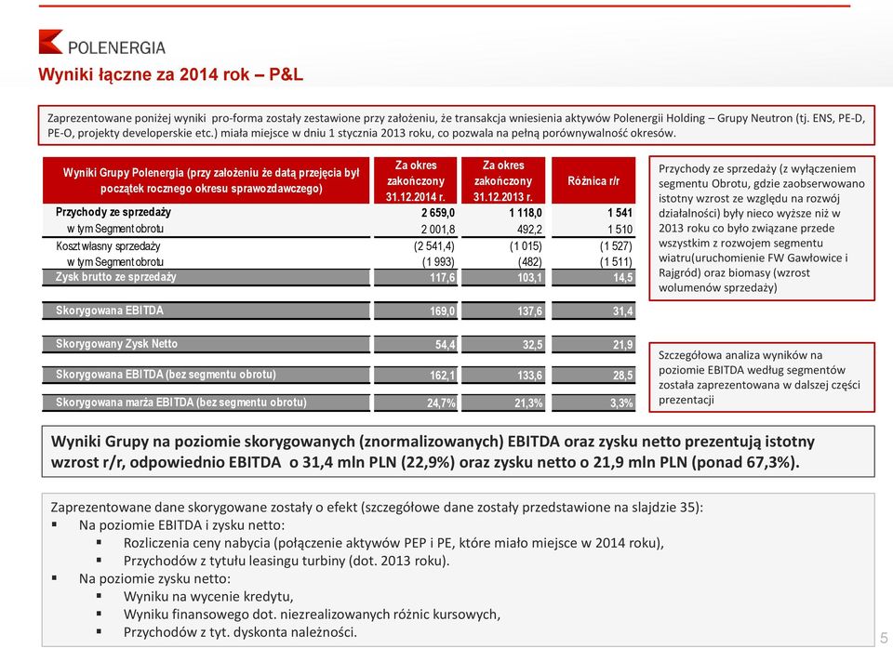Select the slide title 'Wyniki łączne za 2014 rok – P&L'
The width and height of the screenshot is (893, 648).
[170, 74]
